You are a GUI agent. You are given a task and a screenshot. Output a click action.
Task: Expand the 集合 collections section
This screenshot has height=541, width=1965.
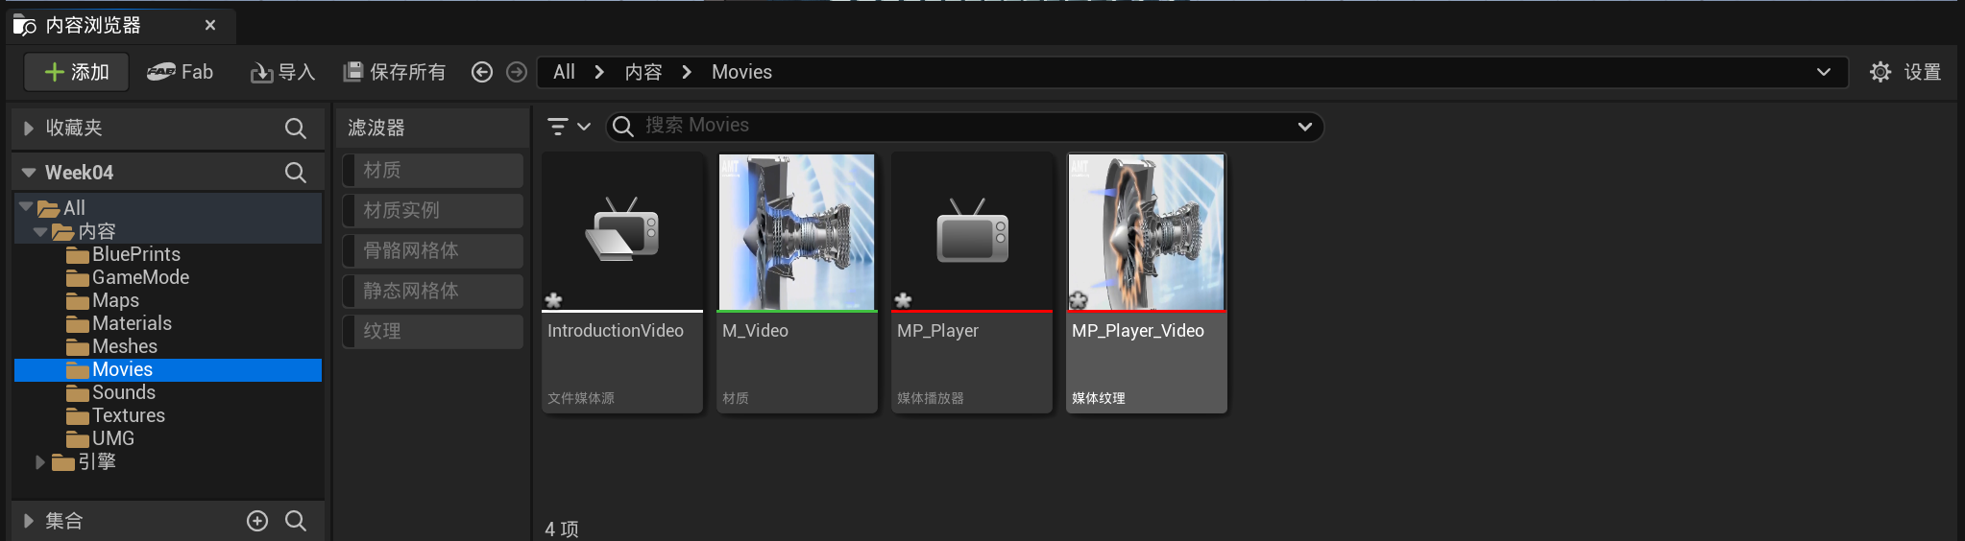(29, 521)
